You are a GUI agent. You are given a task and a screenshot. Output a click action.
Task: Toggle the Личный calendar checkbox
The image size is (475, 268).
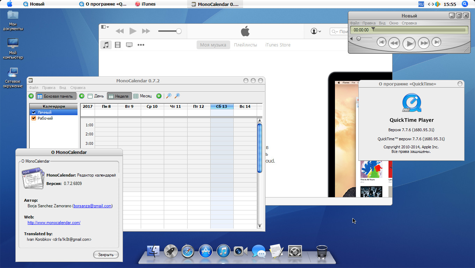click(x=34, y=112)
